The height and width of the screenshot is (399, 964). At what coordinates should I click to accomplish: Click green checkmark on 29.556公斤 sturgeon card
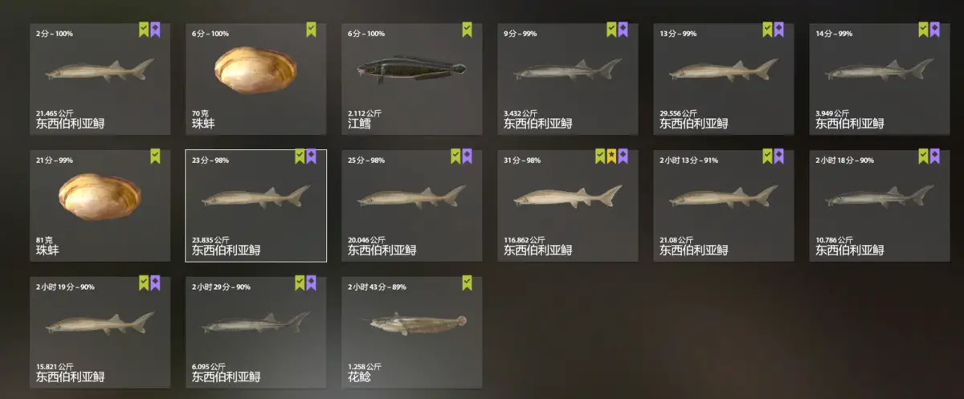[x=767, y=30]
